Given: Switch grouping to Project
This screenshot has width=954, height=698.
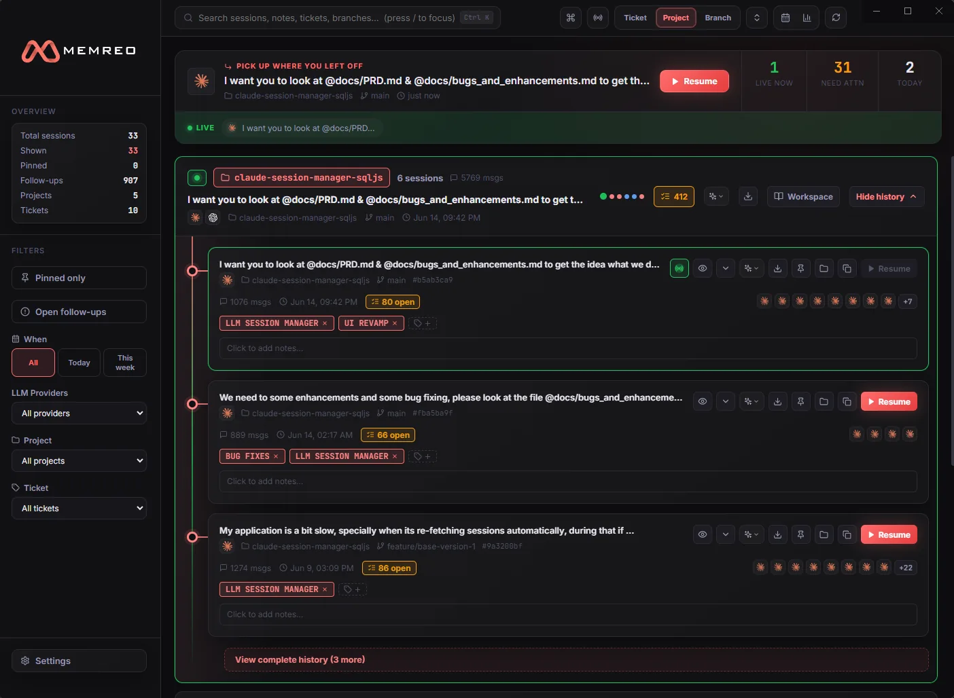Looking at the screenshot, I should tap(676, 18).
